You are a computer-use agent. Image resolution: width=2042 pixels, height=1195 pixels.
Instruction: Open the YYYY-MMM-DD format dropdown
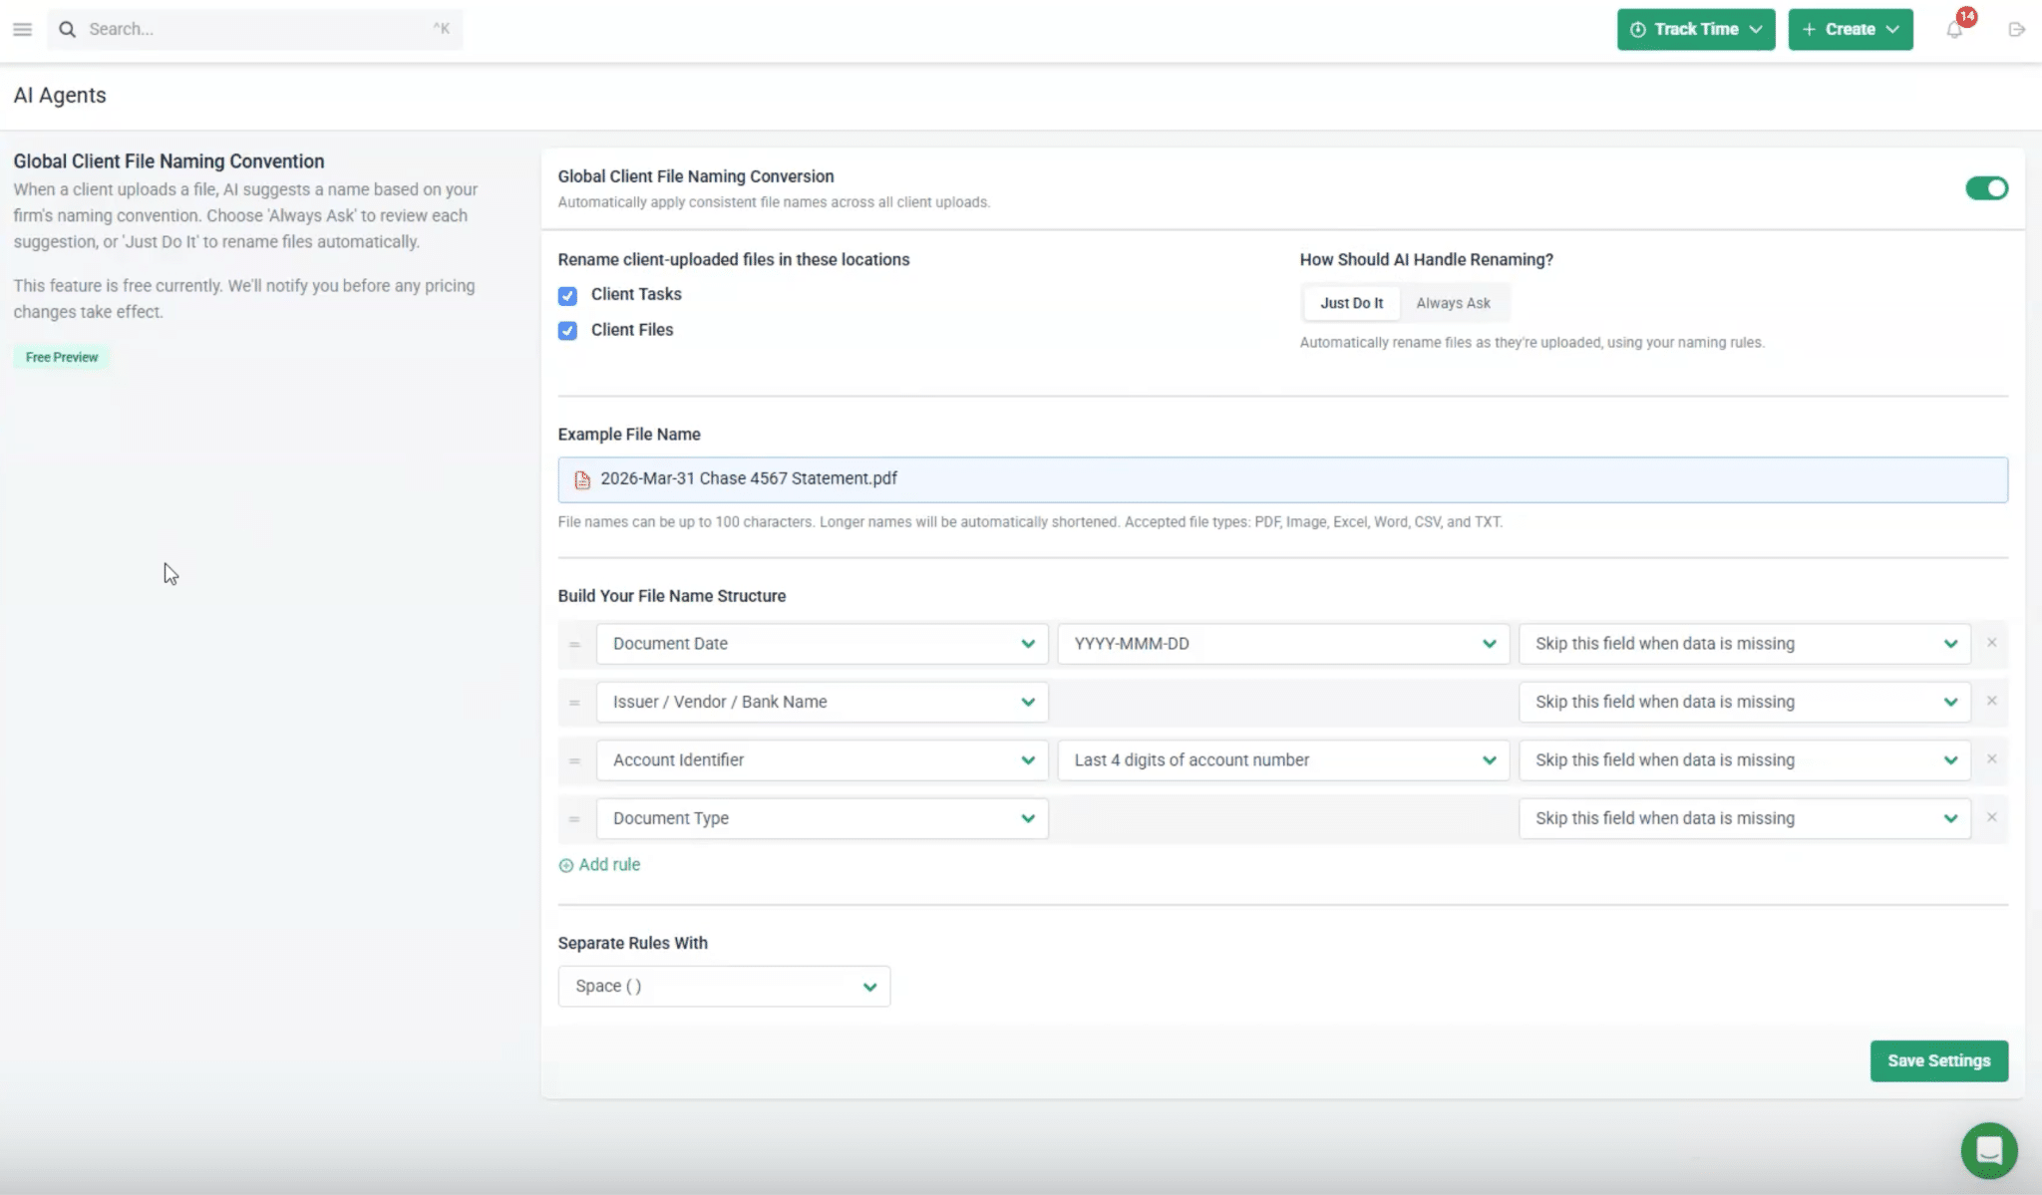1282,644
